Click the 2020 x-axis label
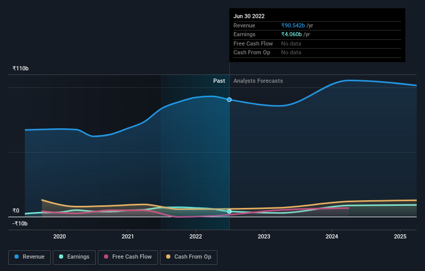This screenshot has height=271, width=425. tap(60, 236)
